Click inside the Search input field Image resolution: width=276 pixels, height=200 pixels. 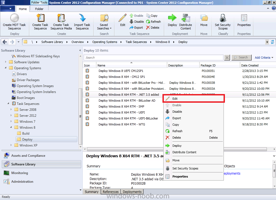point(154,58)
